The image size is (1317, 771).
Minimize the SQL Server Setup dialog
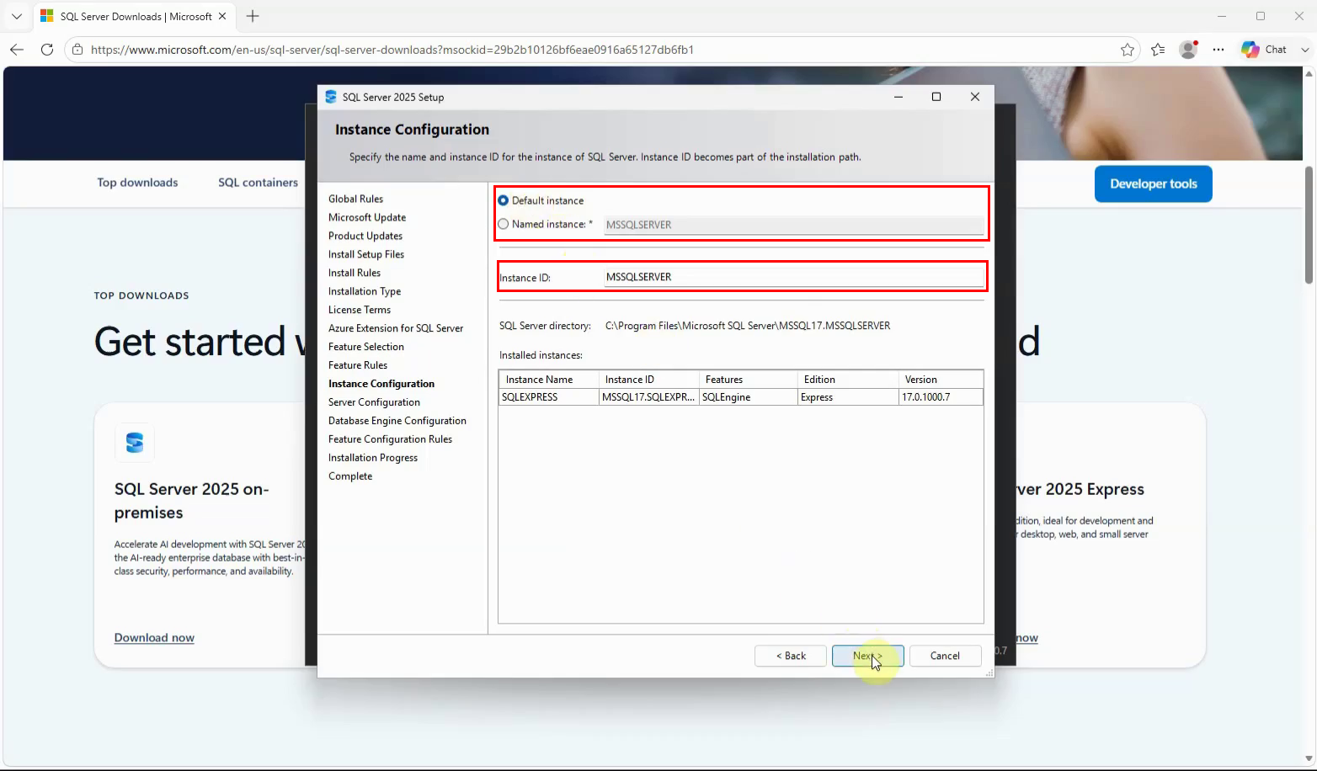pyautogui.click(x=898, y=97)
